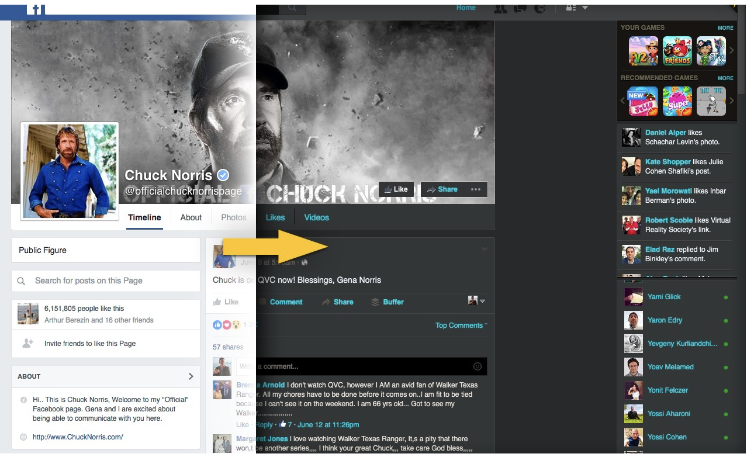The width and height of the screenshot is (754, 464).
Task: Open the www.ChuckNorris.com link
Action: [x=78, y=437]
